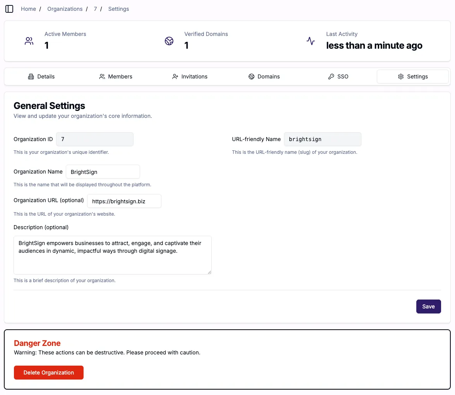Viewport: 455px width, 395px height.
Task: Select the Settings tab
Action: [x=412, y=77]
